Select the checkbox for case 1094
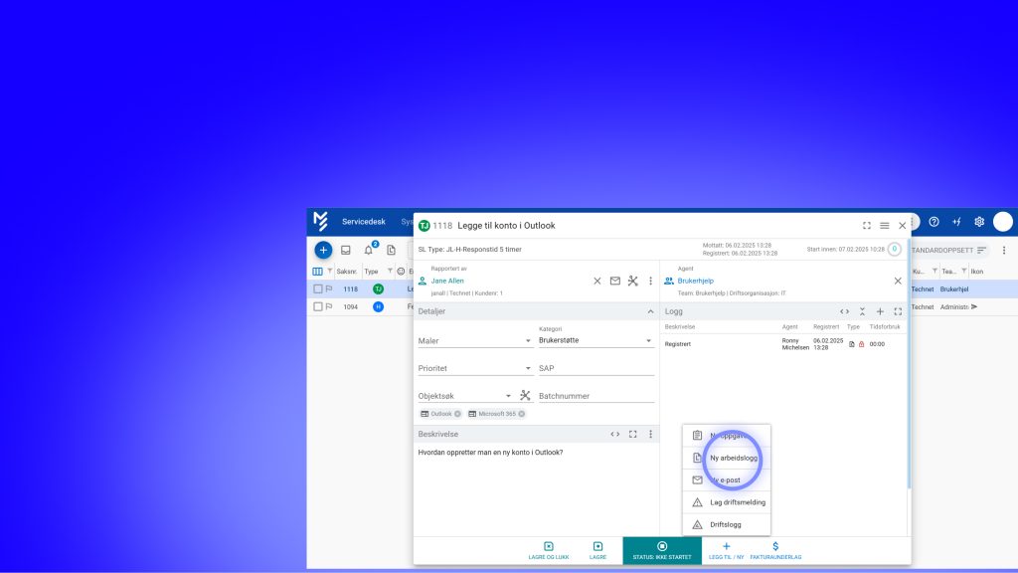1018x573 pixels. click(317, 306)
